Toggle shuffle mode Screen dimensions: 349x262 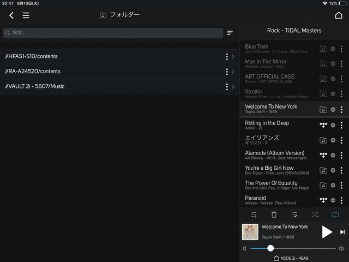(x=315, y=215)
